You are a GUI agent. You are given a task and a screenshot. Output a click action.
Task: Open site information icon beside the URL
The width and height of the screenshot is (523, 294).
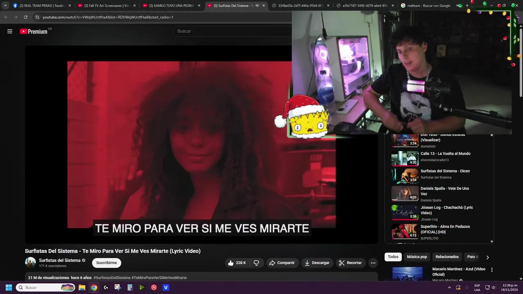click(x=37, y=17)
